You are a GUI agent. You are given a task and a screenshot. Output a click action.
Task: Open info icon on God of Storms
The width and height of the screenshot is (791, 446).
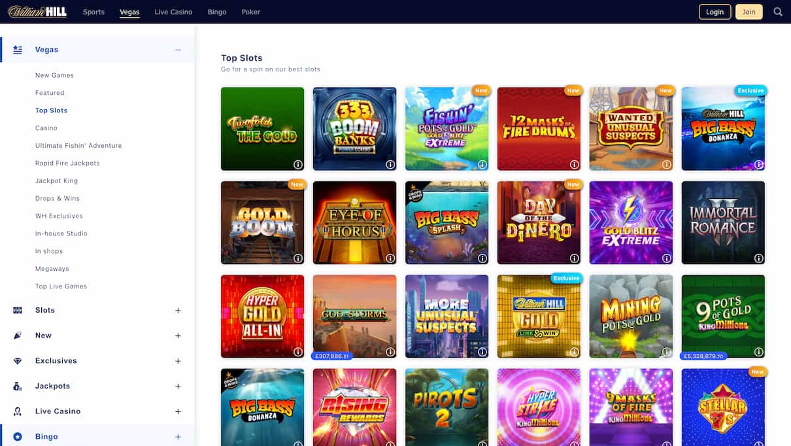390,352
